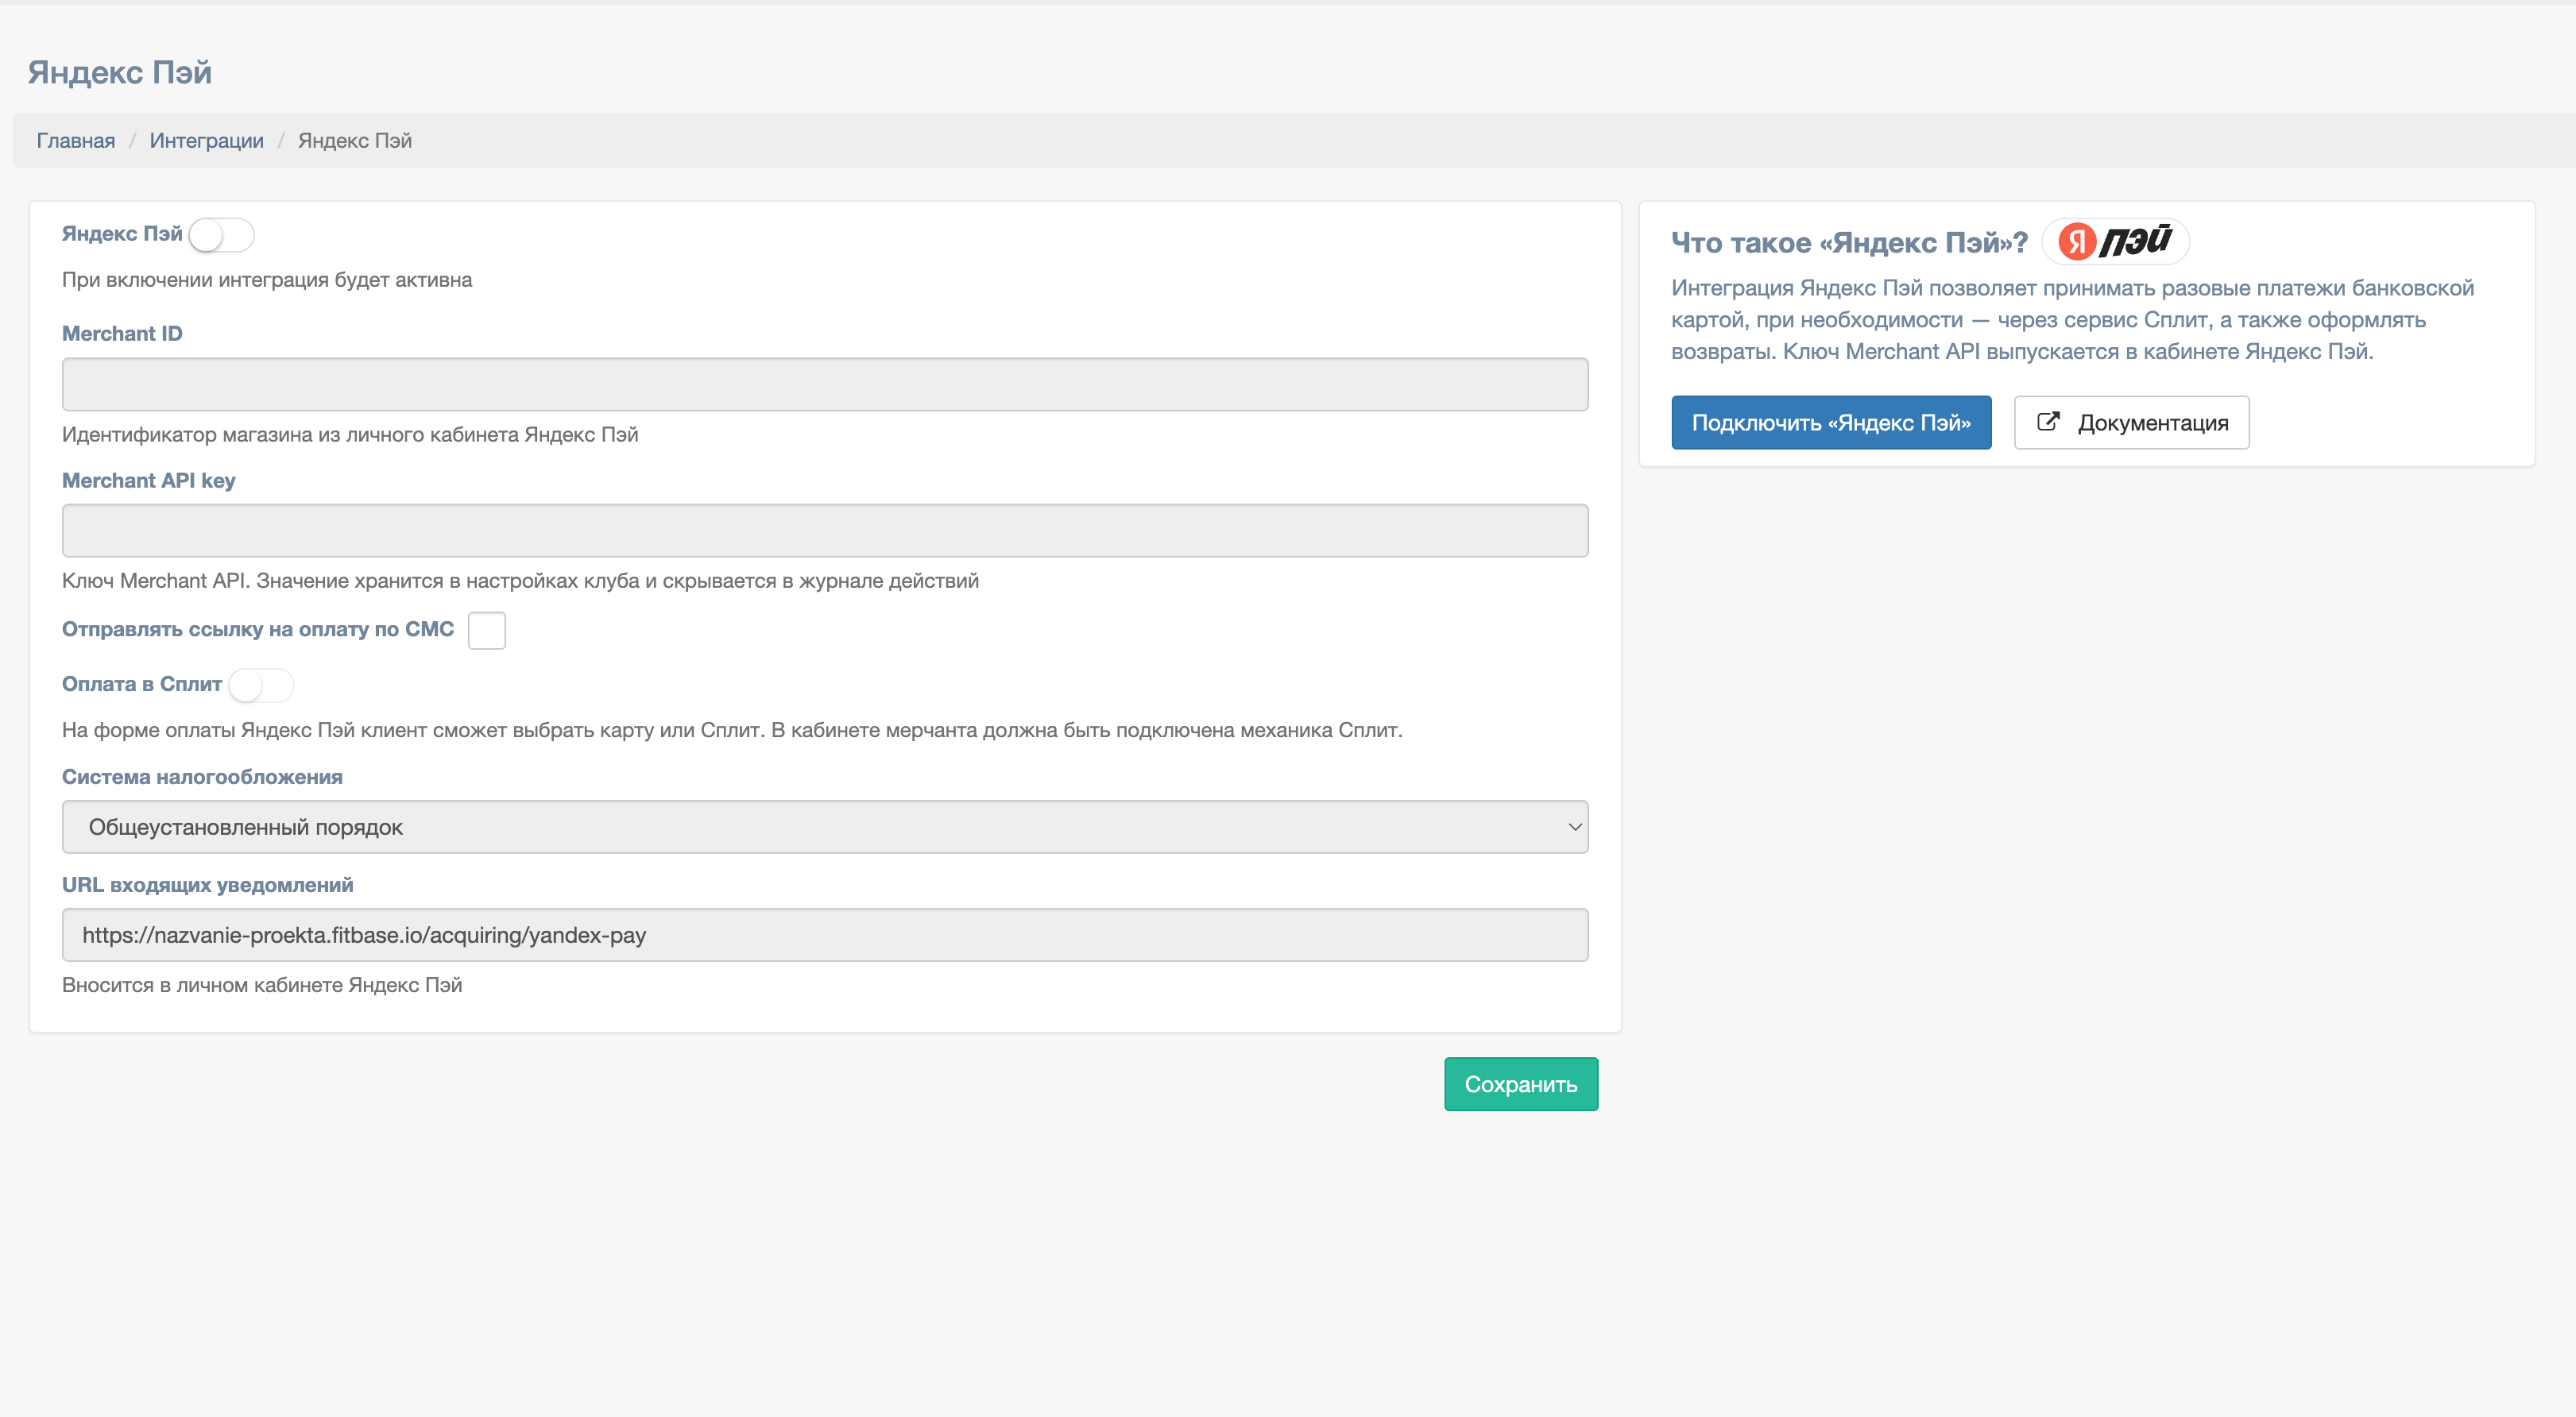Open Интеграции breadcrumb link

[x=207, y=141]
